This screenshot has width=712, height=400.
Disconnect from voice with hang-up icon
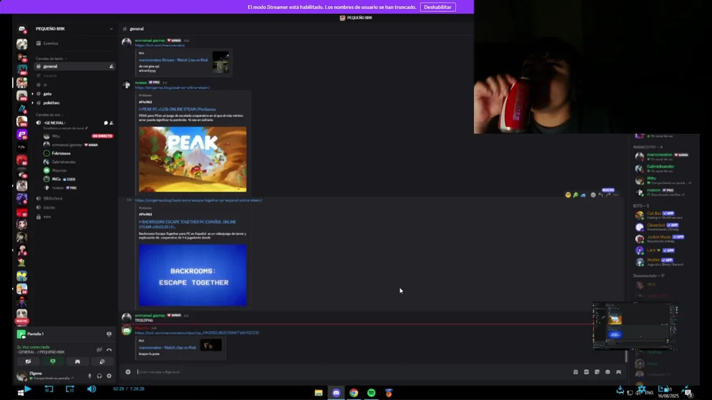tap(109, 349)
